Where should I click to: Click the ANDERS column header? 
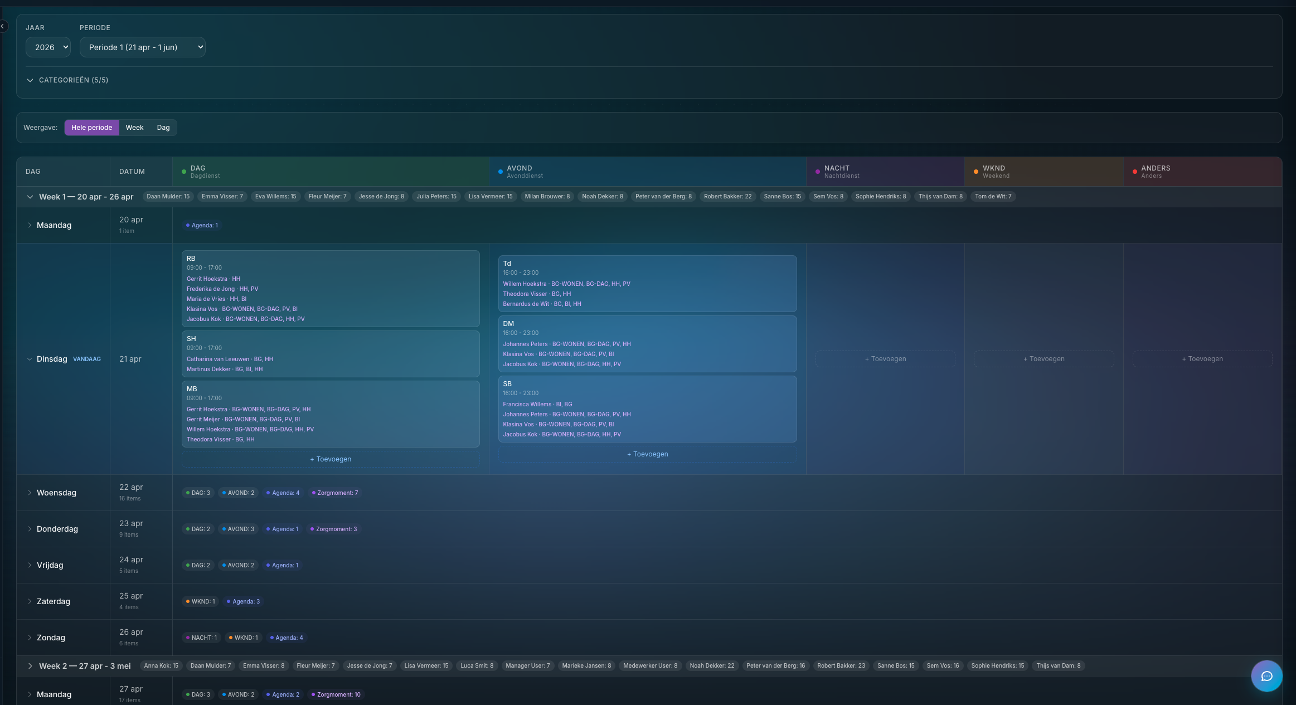[1202, 172]
